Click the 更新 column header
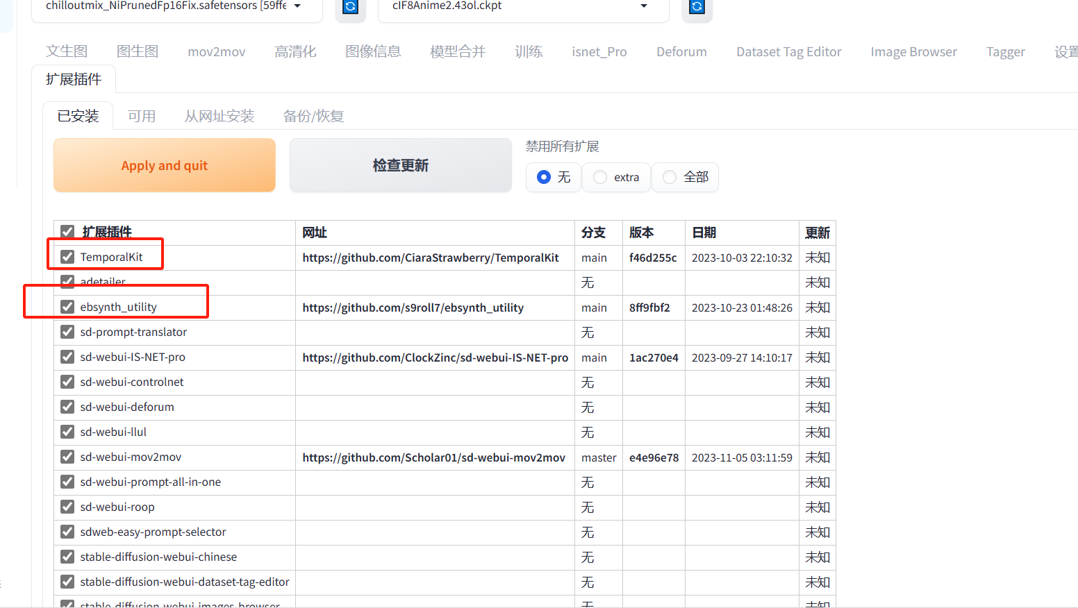1078x608 pixels. pyautogui.click(x=818, y=233)
